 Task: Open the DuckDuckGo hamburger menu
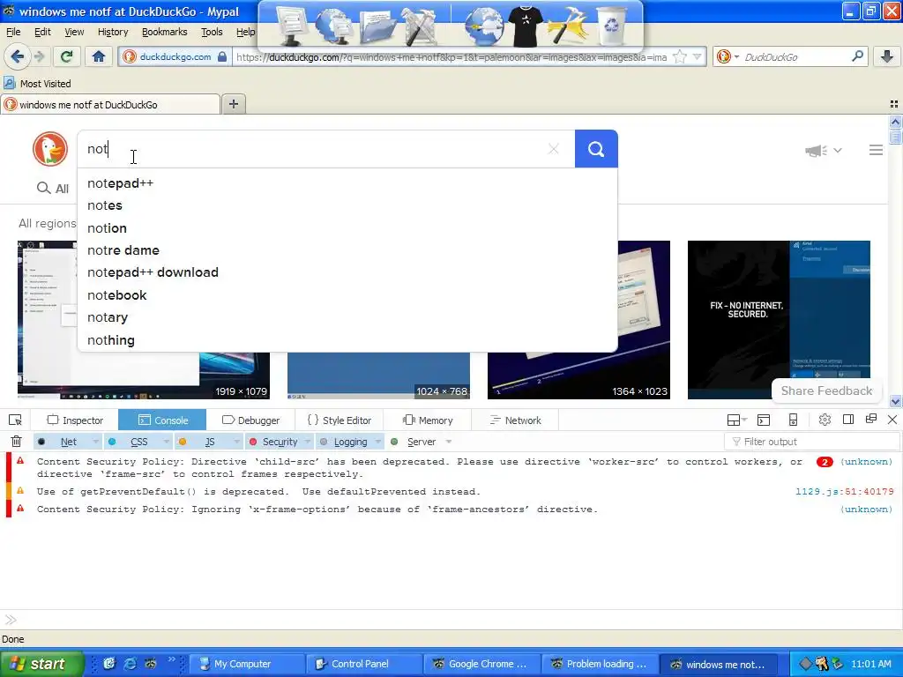[876, 150]
